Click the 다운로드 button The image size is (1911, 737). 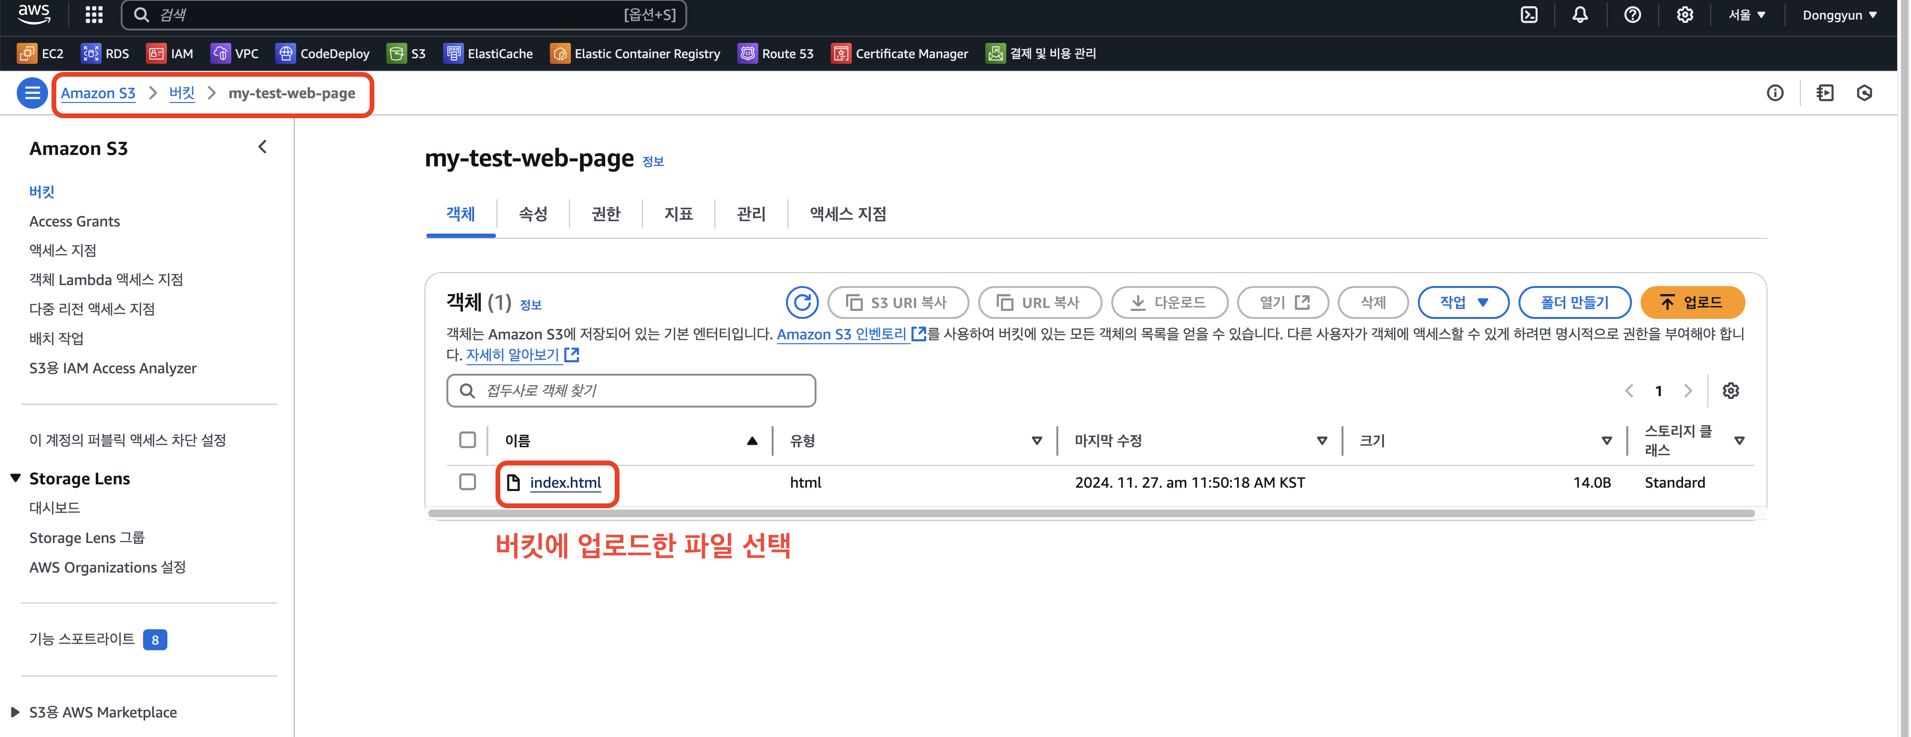[x=1170, y=302]
